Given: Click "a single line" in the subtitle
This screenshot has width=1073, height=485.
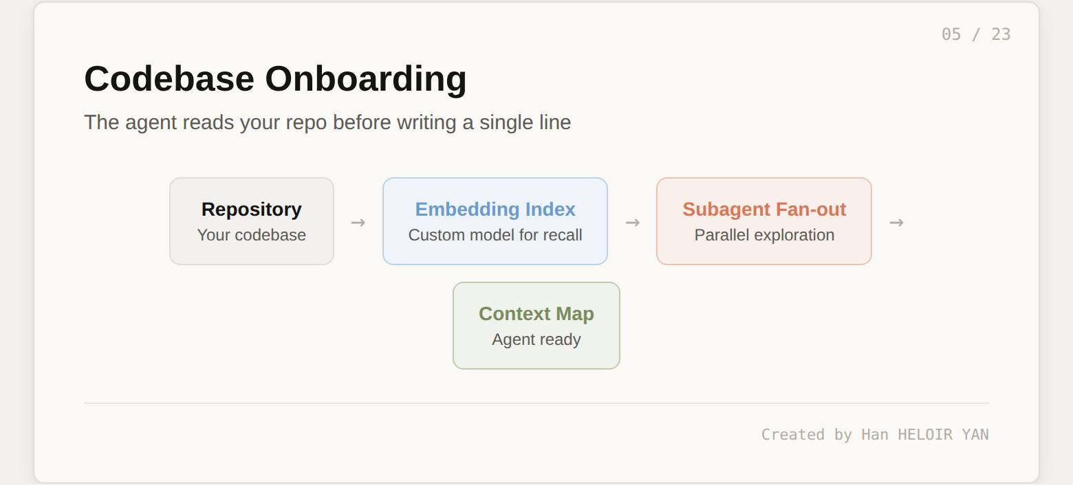Looking at the screenshot, I should pyautogui.click(x=517, y=122).
